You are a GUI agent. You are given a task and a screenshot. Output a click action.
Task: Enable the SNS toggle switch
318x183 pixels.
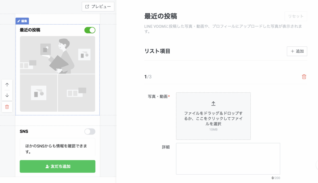[90, 132]
